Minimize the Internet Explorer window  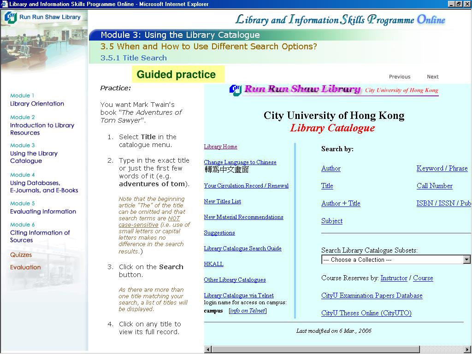click(x=451, y=4)
